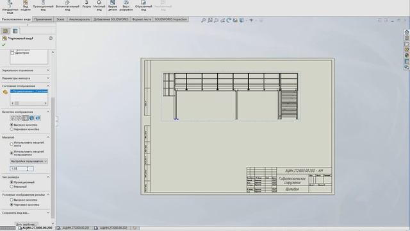Screen dimensions: 410x231
Task: Click the rotate view icon in view toolbar
Action: point(229,20)
